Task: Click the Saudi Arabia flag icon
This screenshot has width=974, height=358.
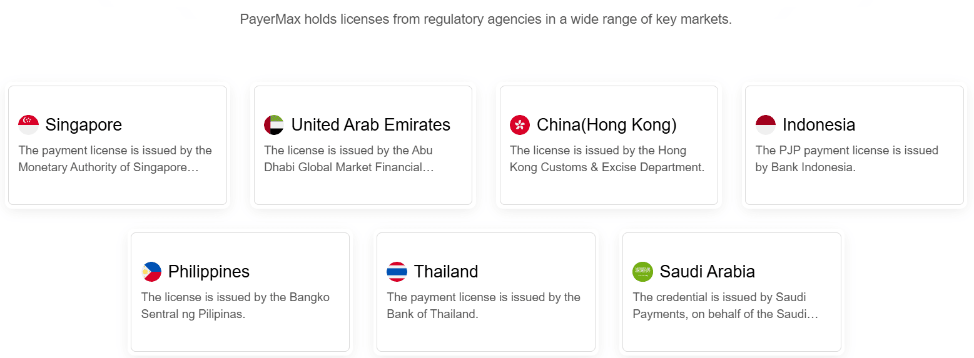Action: coord(643,272)
